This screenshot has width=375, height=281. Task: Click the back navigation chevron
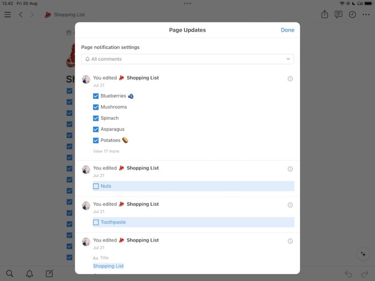pyautogui.click(x=21, y=15)
